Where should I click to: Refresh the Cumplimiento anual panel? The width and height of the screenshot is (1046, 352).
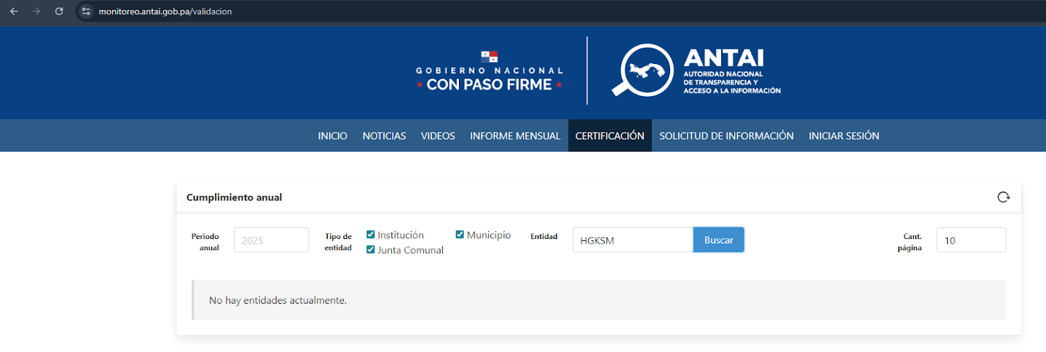[1004, 197]
